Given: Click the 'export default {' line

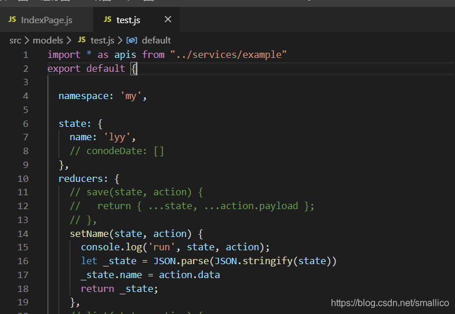Looking at the screenshot, I should [x=92, y=69].
